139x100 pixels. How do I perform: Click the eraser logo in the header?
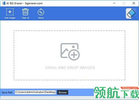click(x=131, y=13)
